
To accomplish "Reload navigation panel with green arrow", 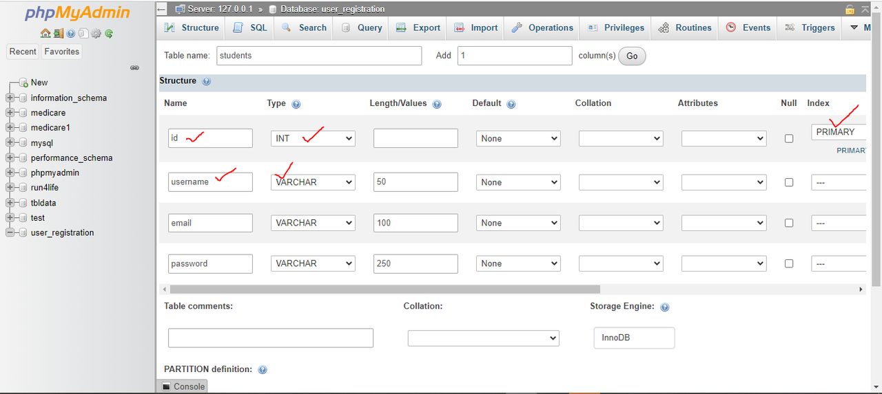I will pyautogui.click(x=109, y=33).
